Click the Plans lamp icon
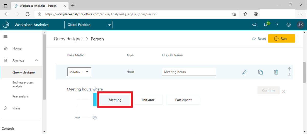 [x=6, y=108]
